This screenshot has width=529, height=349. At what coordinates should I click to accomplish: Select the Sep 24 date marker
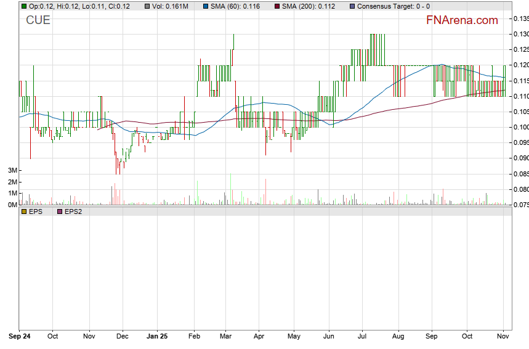[x=20, y=337]
